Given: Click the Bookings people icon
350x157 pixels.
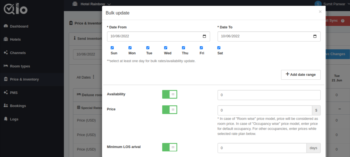Looking at the screenshot, I should [6, 106].
